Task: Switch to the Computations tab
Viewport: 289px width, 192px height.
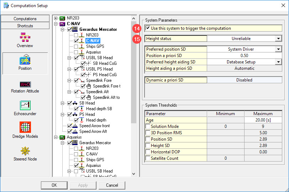Action: coord(25,19)
